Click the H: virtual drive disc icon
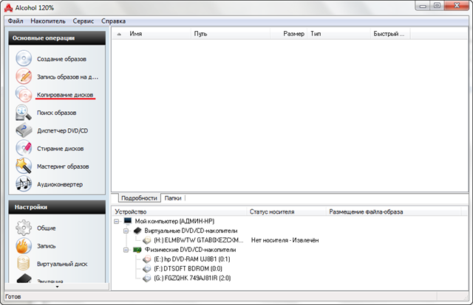This screenshot has height=305, width=473. [147, 240]
